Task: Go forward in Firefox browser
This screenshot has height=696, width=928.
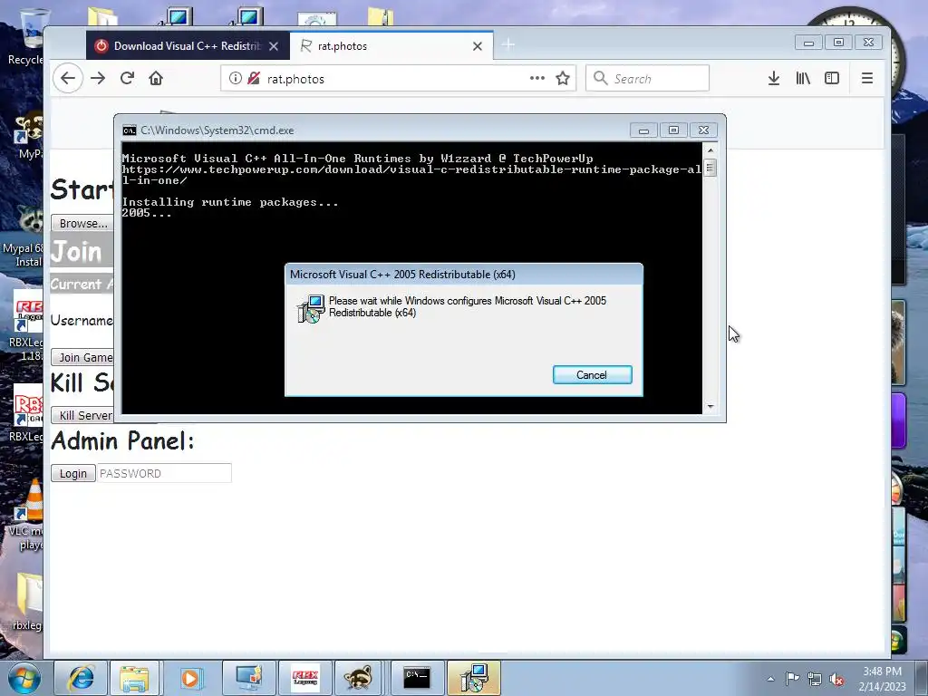Action: click(98, 78)
